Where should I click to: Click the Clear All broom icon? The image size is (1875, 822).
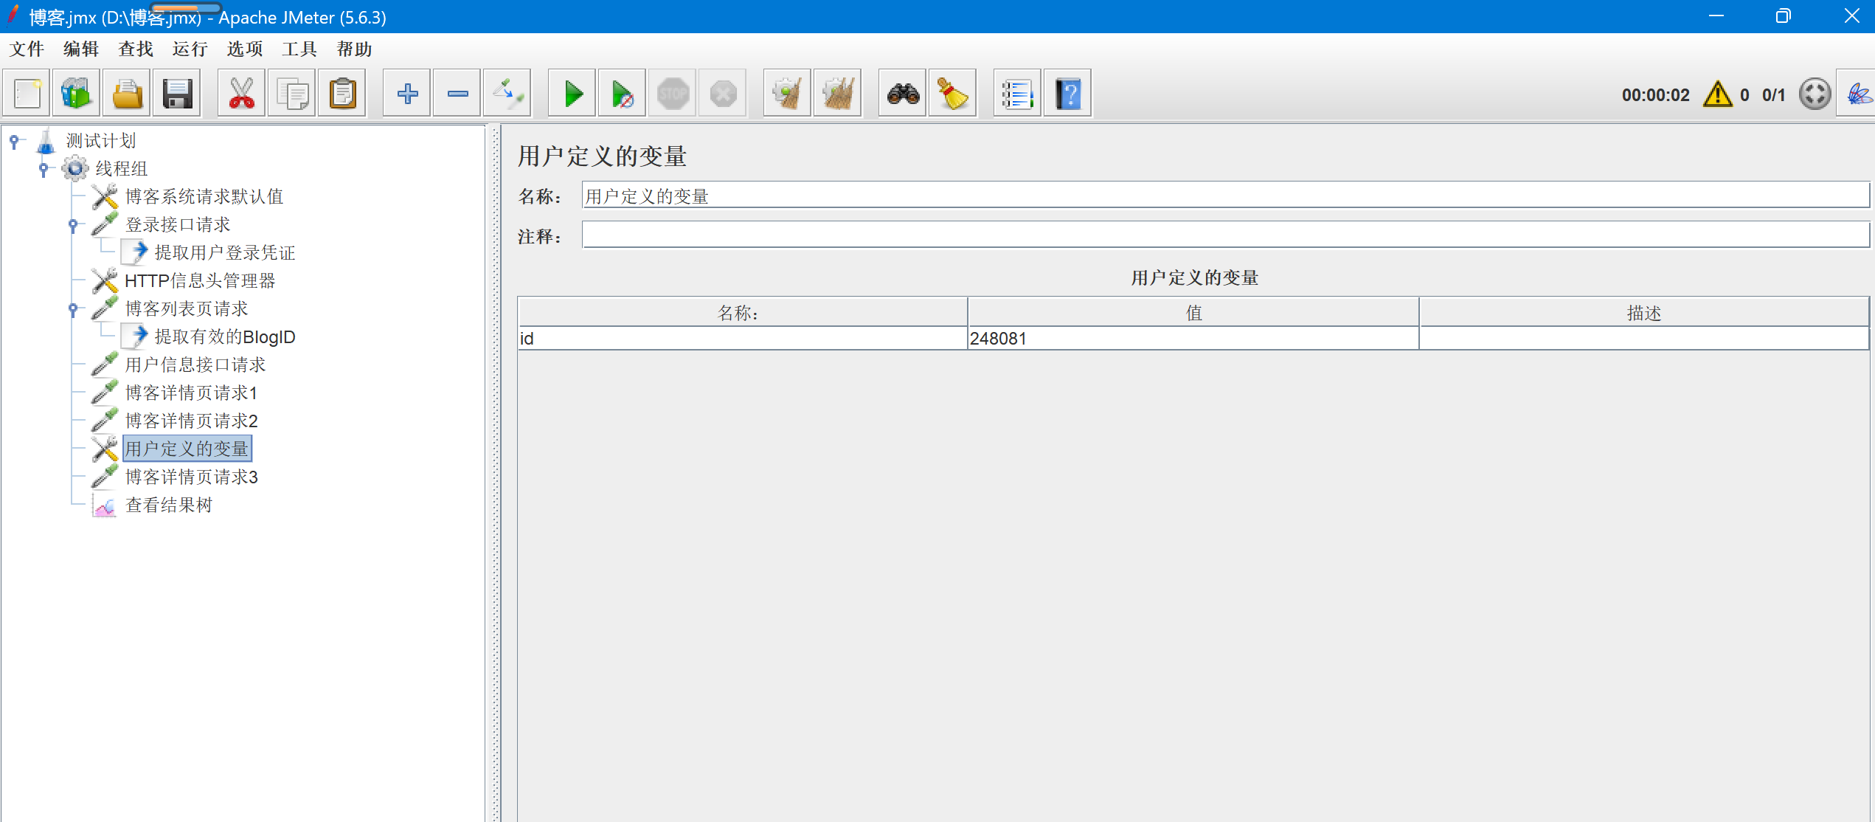click(x=838, y=94)
